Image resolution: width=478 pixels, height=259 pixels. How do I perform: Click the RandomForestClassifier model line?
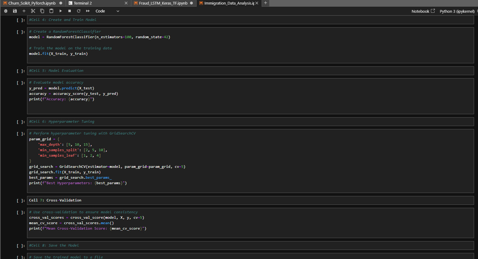click(x=100, y=37)
